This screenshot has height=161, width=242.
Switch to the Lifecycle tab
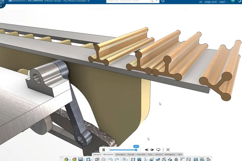tap(159, 155)
